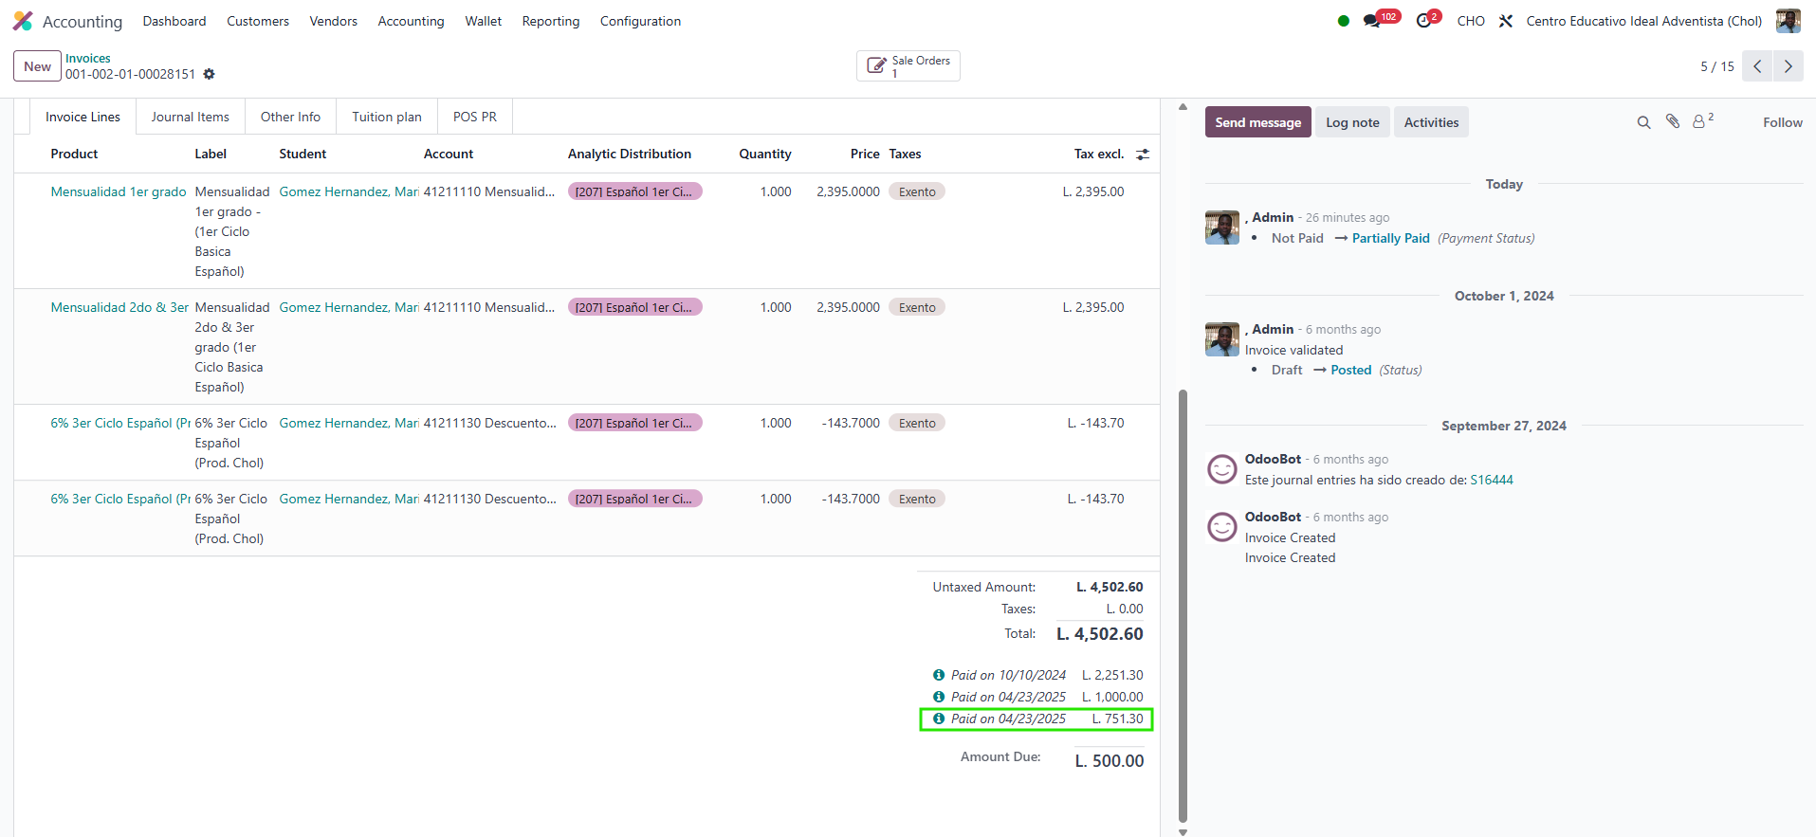Click the wrench and screwdriver debug icon
1816x837 pixels.
click(x=1506, y=21)
